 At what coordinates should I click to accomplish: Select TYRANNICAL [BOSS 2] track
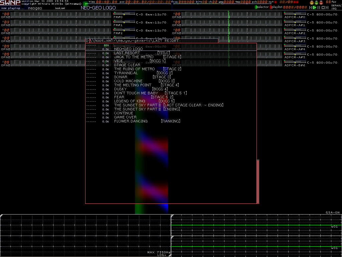pyautogui.click(x=171, y=73)
